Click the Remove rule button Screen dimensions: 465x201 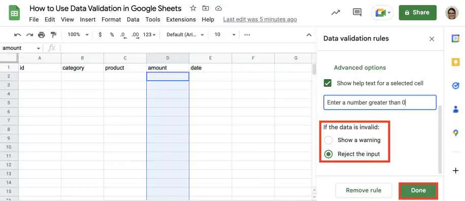363,190
